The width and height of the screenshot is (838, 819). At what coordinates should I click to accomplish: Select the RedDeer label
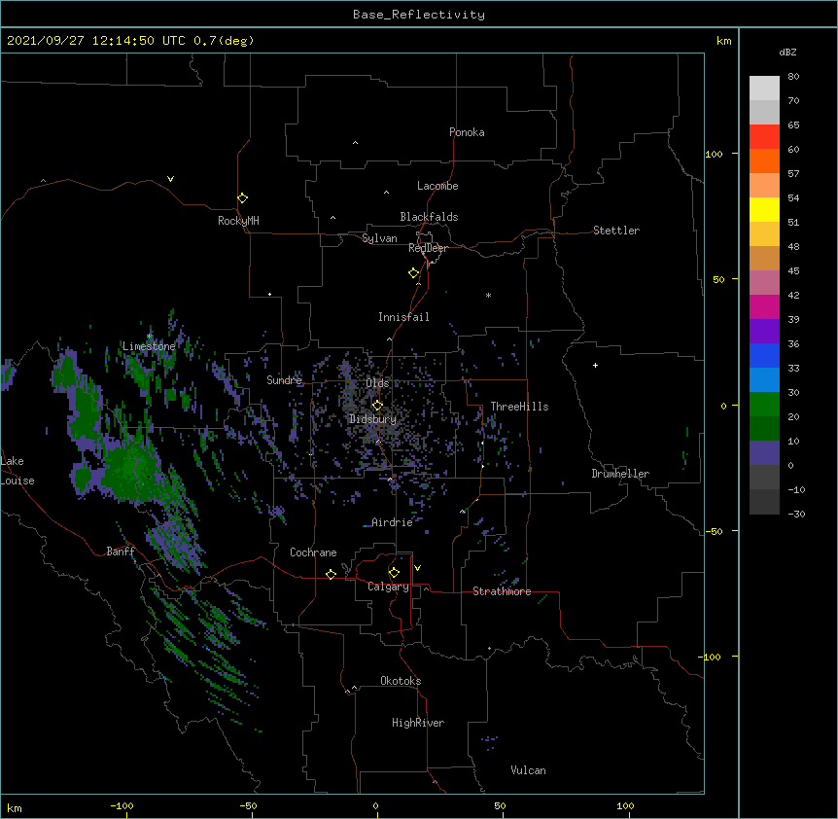428,248
